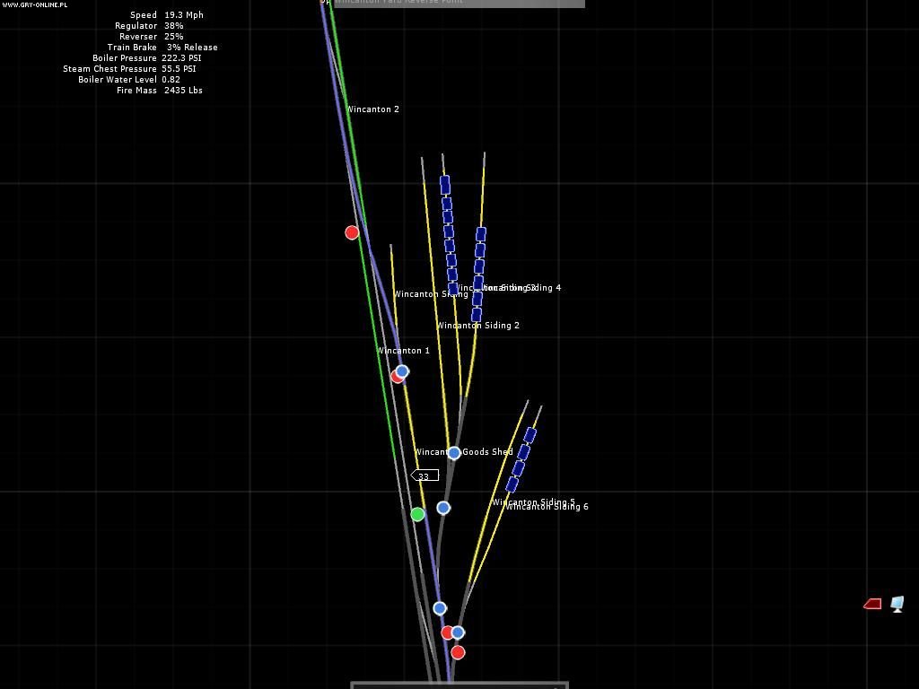Image resolution: width=919 pixels, height=689 pixels.
Task: Select the Wincanton 1 track label
Action: click(x=404, y=351)
